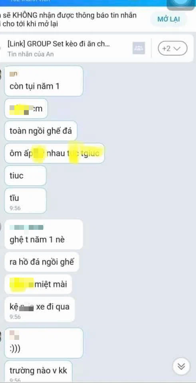Open the pinned GROUP Set kèo link
The height and width of the screenshot is (383, 196).
(x=58, y=44)
